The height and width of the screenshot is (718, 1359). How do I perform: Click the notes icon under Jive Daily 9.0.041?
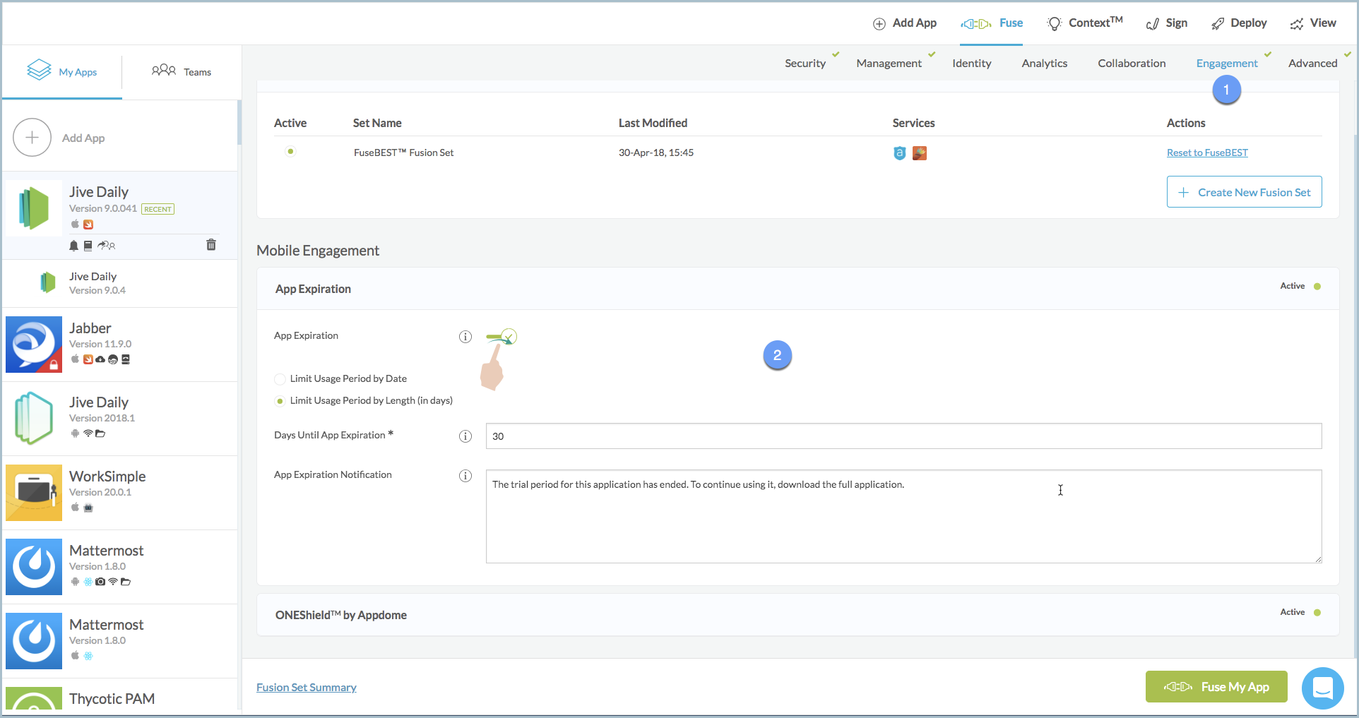click(x=88, y=246)
